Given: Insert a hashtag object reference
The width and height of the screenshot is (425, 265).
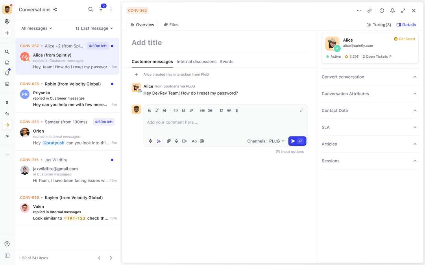Looking at the screenshot, I should [x=221, y=110].
